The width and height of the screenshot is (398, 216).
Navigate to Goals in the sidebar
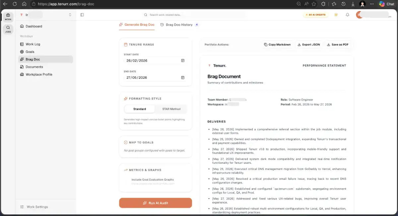pyautogui.click(x=45, y=52)
